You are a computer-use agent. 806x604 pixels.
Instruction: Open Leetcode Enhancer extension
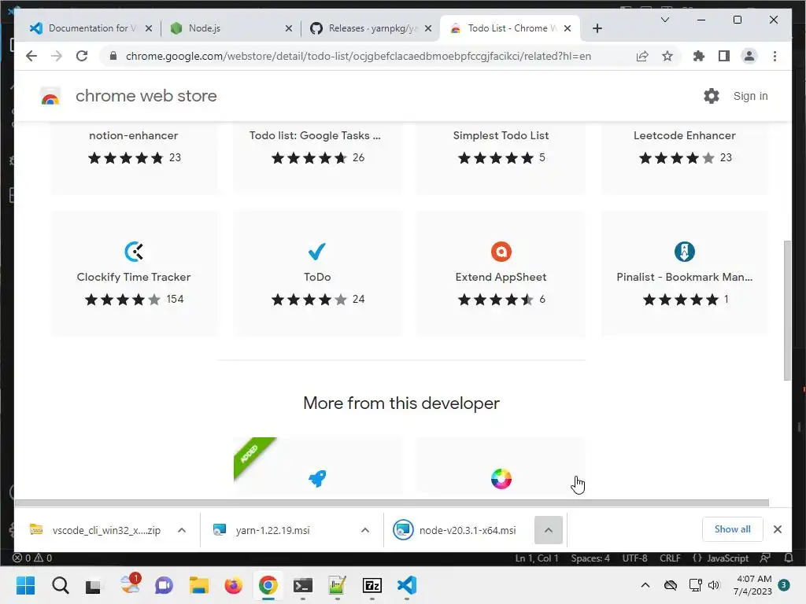click(x=685, y=135)
